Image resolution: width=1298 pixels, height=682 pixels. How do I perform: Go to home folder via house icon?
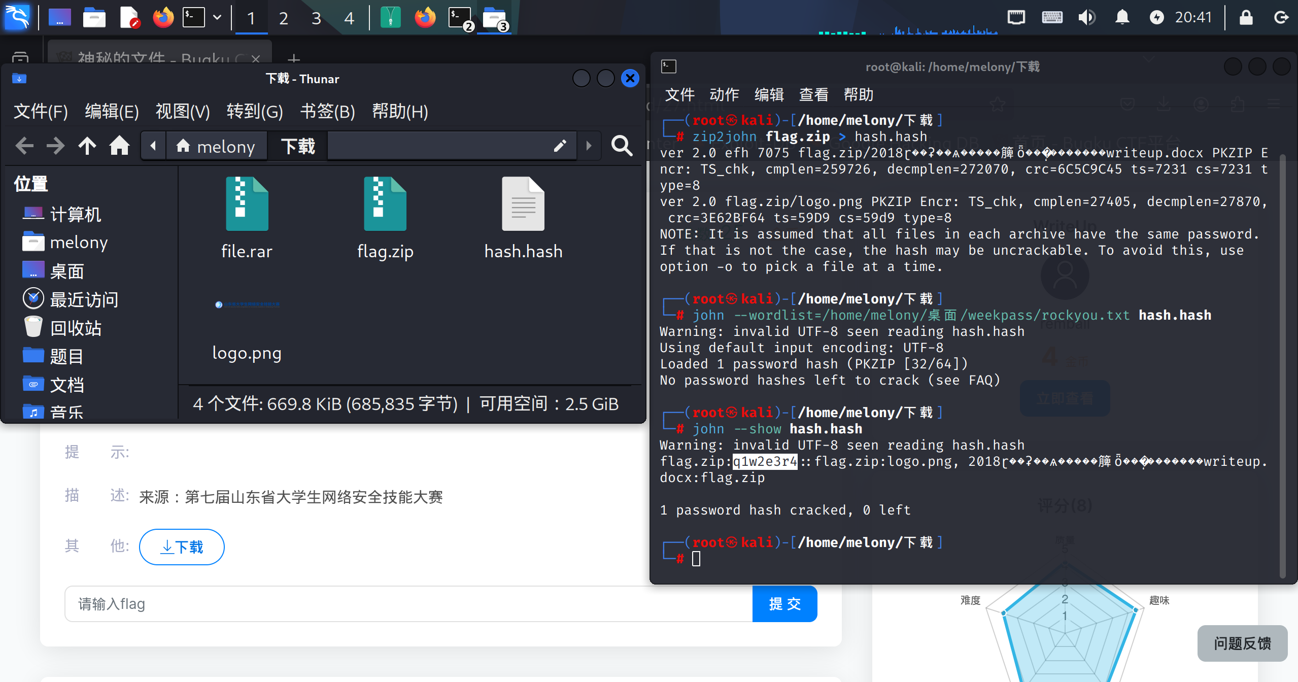click(x=119, y=146)
